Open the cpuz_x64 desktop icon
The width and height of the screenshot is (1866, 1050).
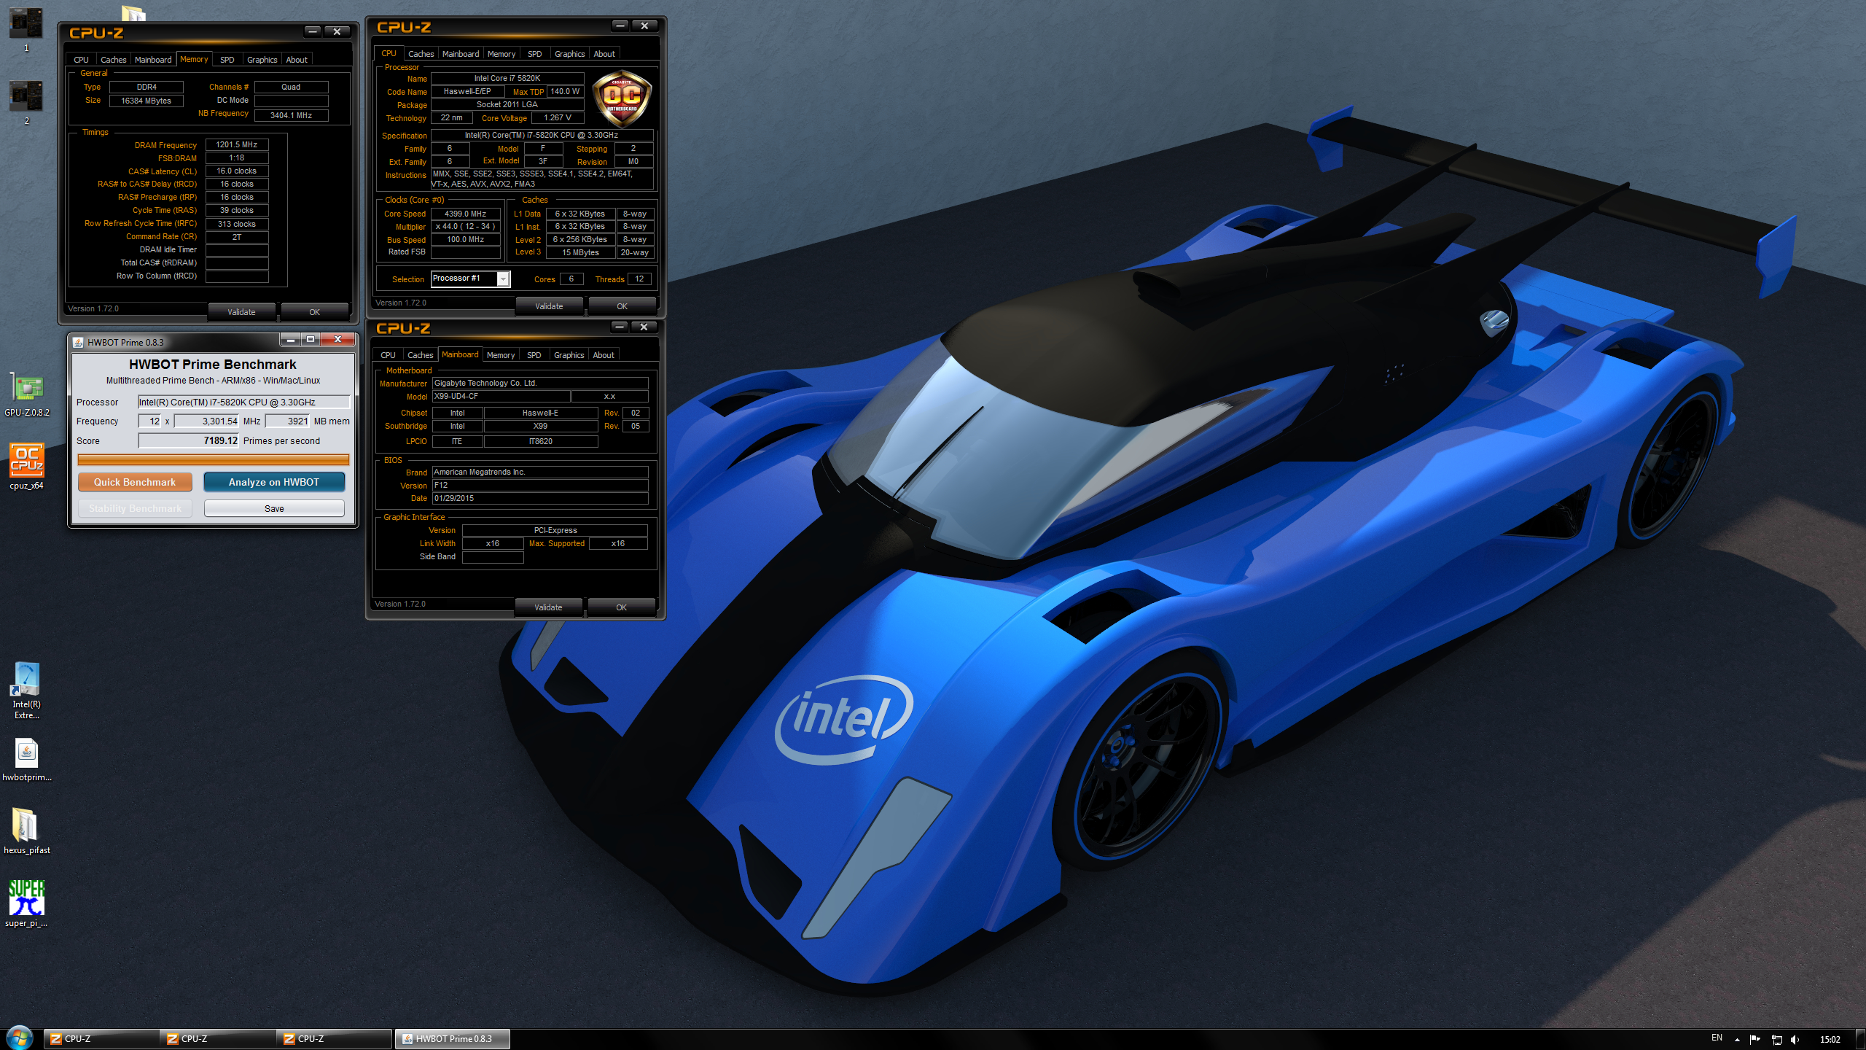pyautogui.click(x=26, y=467)
